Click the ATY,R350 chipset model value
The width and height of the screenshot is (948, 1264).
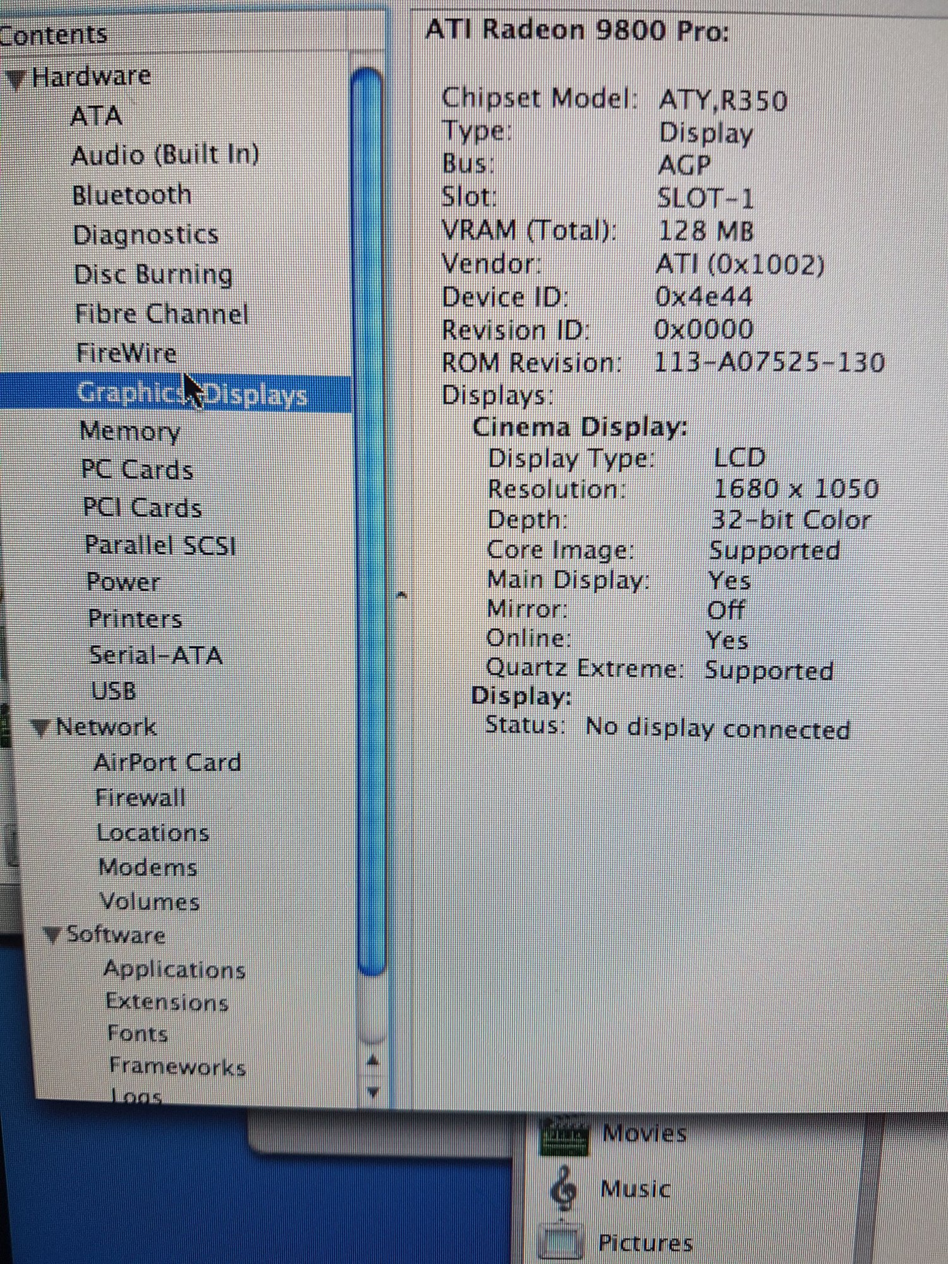coord(723,100)
